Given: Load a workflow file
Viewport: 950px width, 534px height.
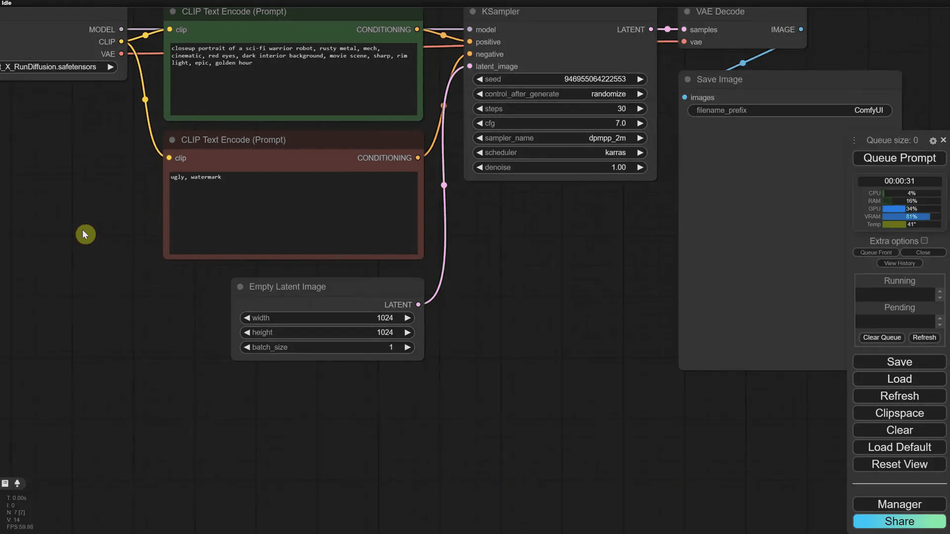Looking at the screenshot, I should pyautogui.click(x=899, y=379).
